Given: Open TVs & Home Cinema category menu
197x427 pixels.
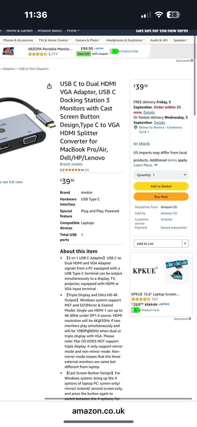Looking at the screenshot, I should tap(54, 40).
